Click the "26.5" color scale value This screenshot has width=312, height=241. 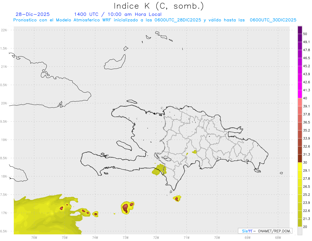tap(307, 187)
